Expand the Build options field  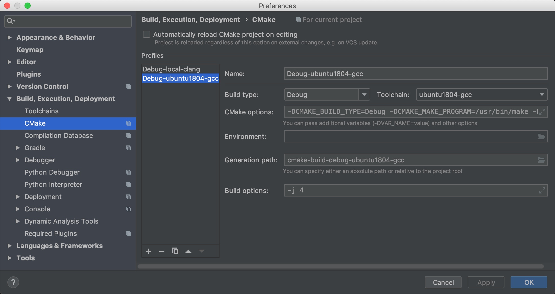542,190
